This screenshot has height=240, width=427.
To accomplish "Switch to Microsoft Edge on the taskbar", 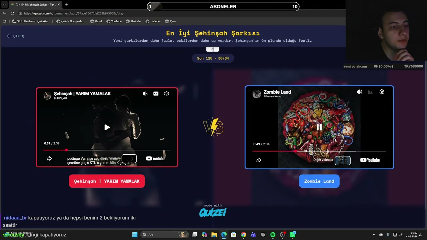I will click(224, 235).
